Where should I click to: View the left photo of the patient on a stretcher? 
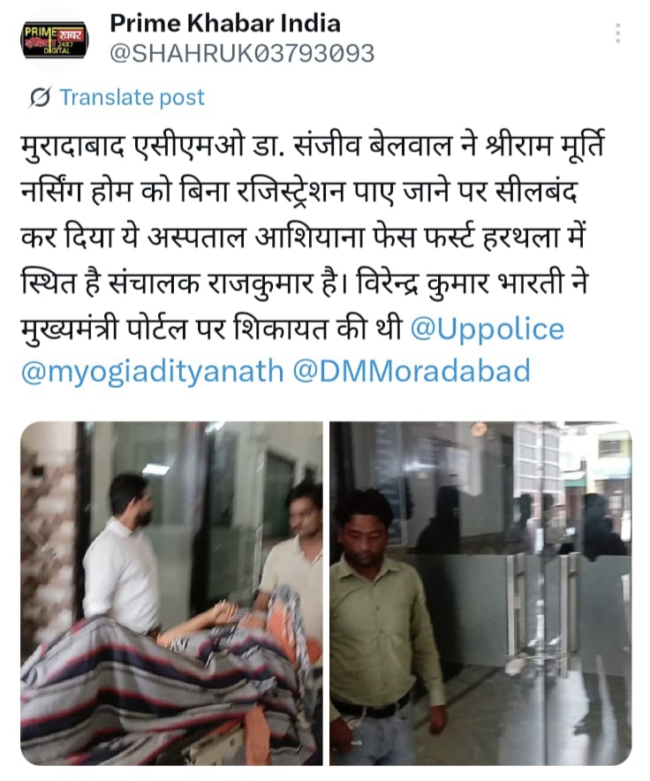click(x=171, y=593)
